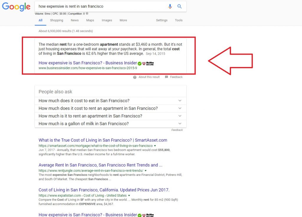Expand "How much is a gallon of milk" question
This screenshot has width=302, height=217.
point(180,123)
